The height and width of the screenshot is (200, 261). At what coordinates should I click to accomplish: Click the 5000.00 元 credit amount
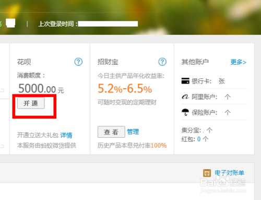pos(41,88)
